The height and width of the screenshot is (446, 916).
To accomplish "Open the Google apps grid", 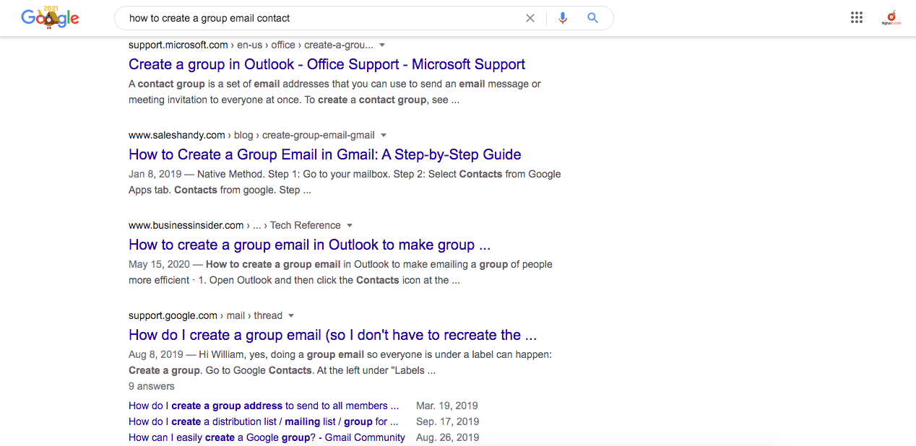I will 857,18.
